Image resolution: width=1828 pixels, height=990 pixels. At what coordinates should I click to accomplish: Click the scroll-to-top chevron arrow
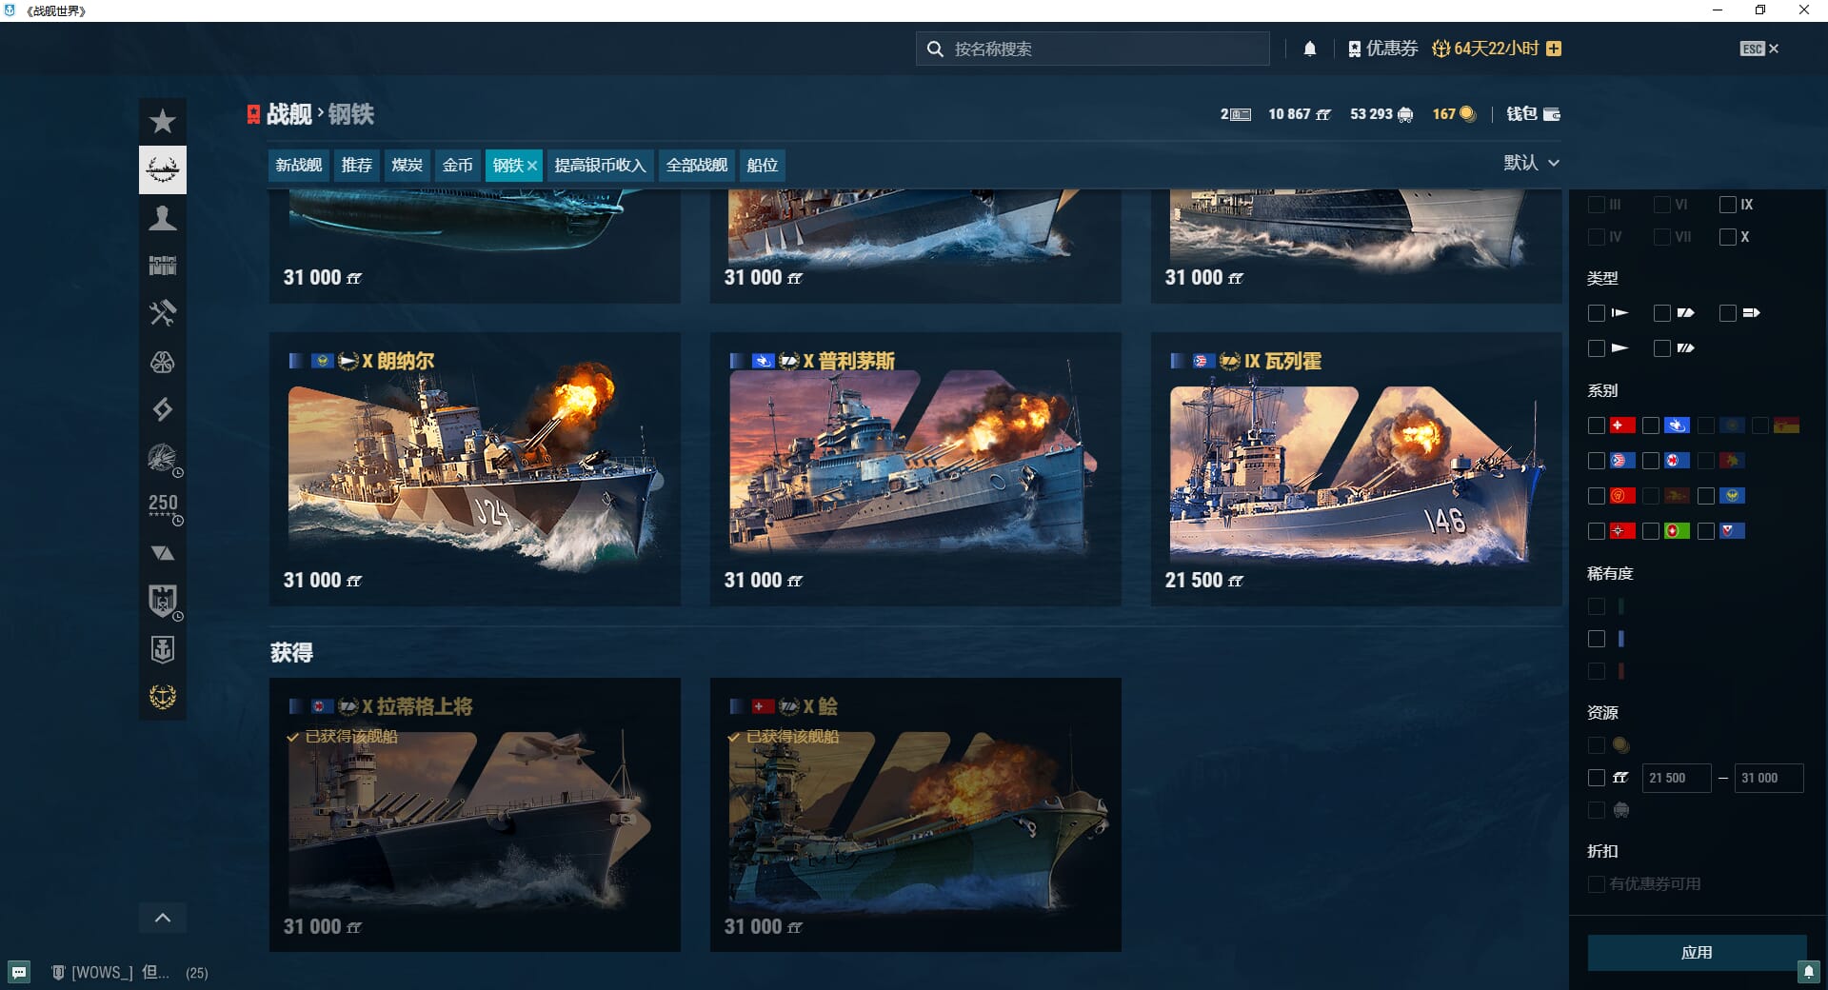pyautogui.click(x=163, y=918)
